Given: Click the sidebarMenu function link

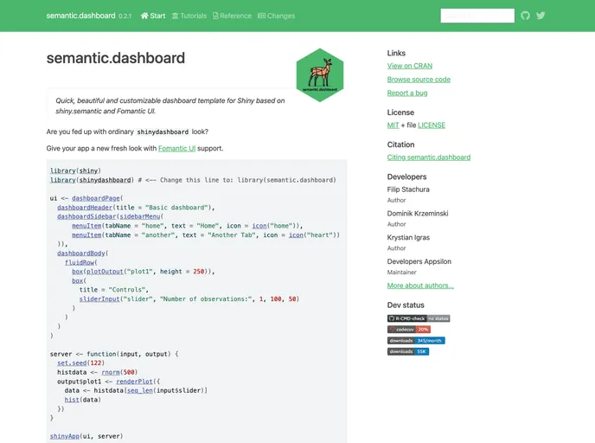Looking at the screenshot, I should click(140, 216).
